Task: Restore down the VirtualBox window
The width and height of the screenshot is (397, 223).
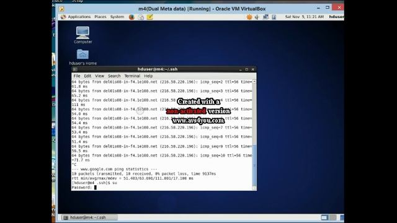Action: tap(328, 7)
